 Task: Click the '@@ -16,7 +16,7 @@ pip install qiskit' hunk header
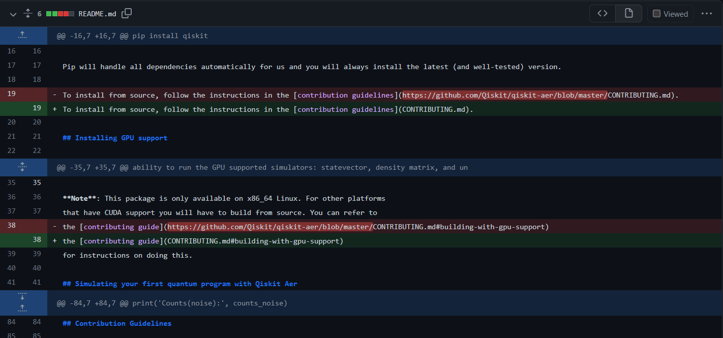(132, 36)
